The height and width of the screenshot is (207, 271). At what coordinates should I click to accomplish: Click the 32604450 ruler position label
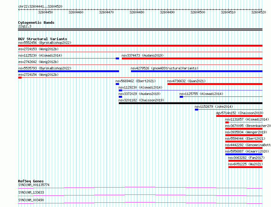tap(45, 12)
